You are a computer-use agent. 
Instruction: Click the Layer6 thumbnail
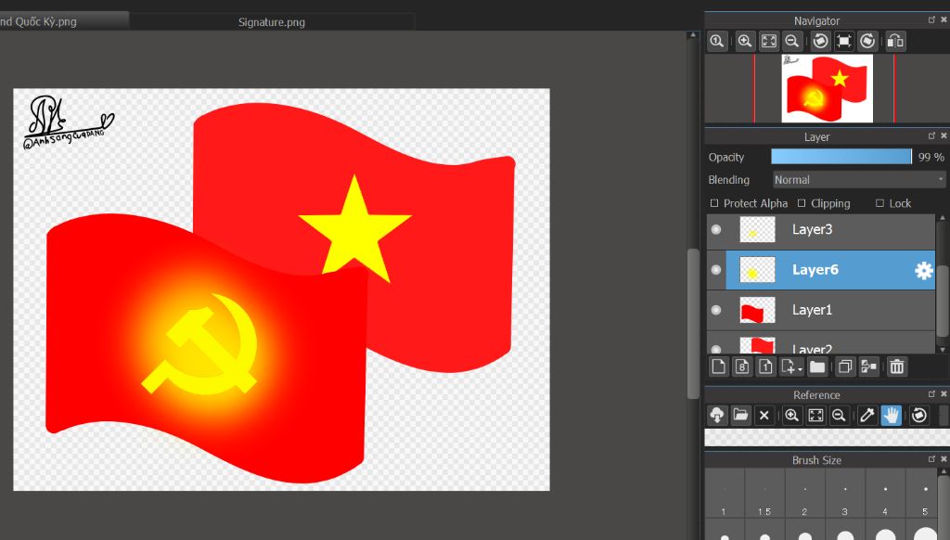coord(757,270)
